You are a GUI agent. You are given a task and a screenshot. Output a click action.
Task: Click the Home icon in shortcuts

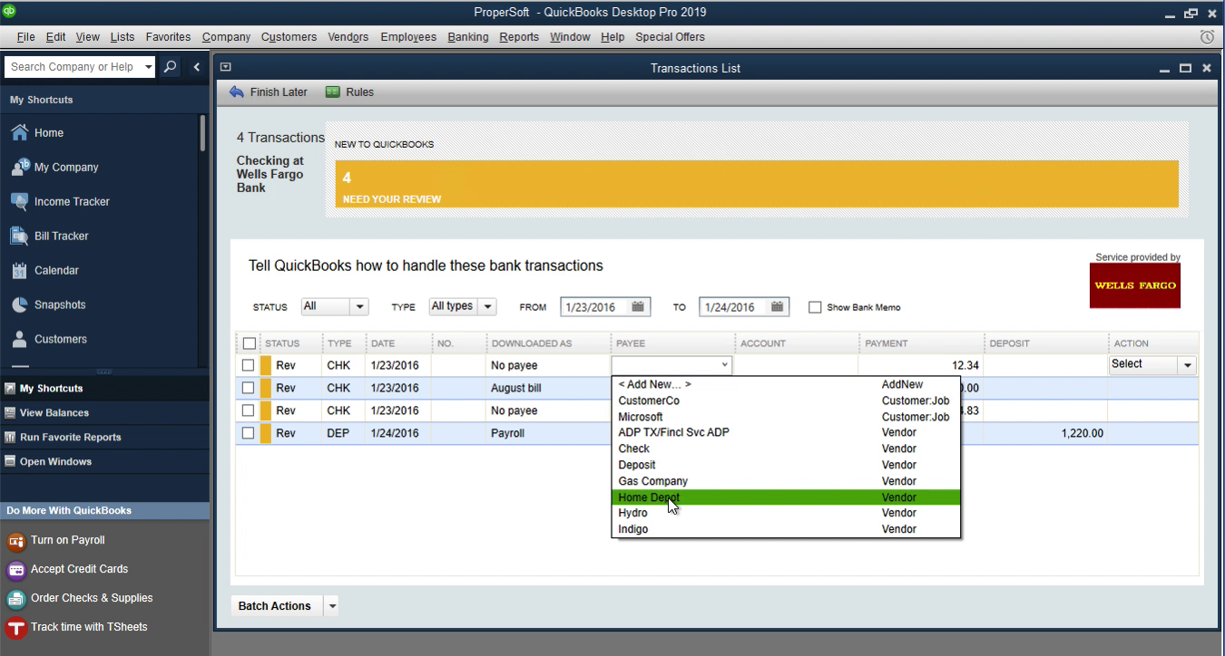click(19, 132)
